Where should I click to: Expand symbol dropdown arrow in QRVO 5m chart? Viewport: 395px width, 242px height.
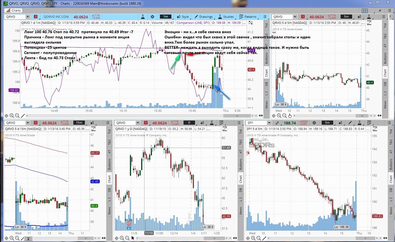[295, 17]
